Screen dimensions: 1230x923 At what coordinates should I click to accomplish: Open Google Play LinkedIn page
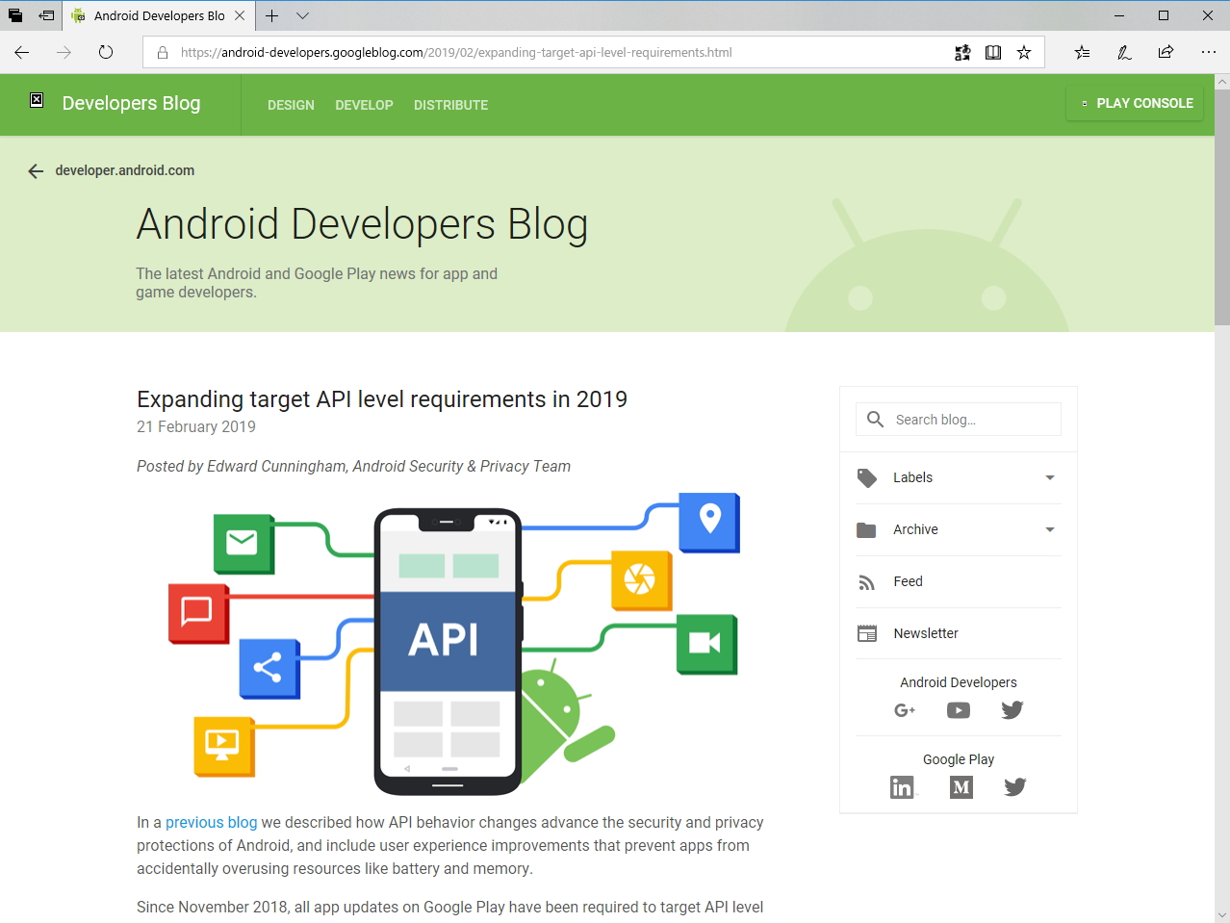click(x=903, y=787)
